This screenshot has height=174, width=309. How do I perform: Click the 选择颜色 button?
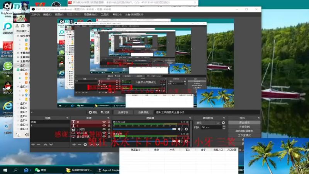(x=143, y=112)
